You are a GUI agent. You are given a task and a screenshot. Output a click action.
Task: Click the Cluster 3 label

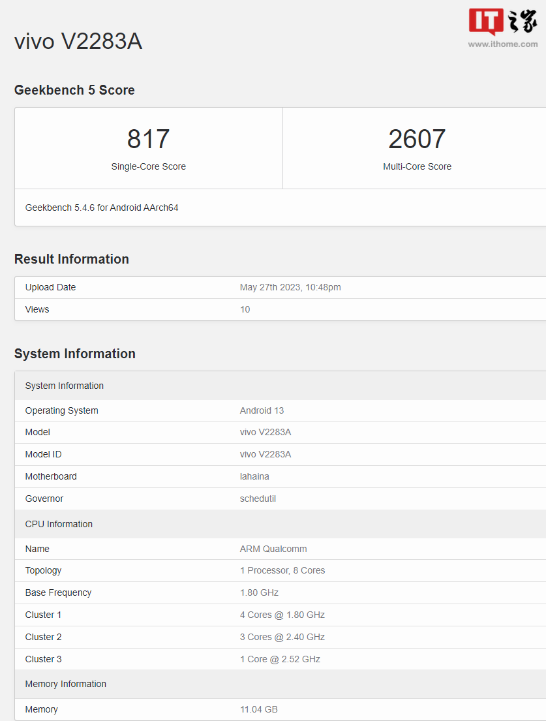pos(43,659)
